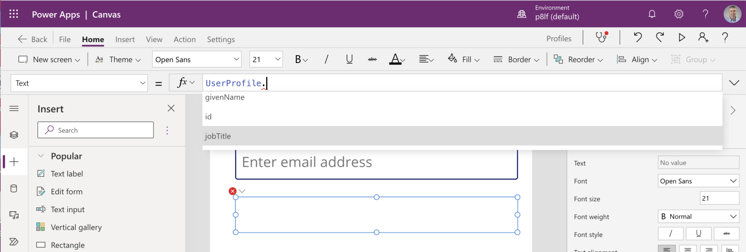
Task: Open the Text property selector dropdown
Action: pyautogui.click(x=79, y=83)
